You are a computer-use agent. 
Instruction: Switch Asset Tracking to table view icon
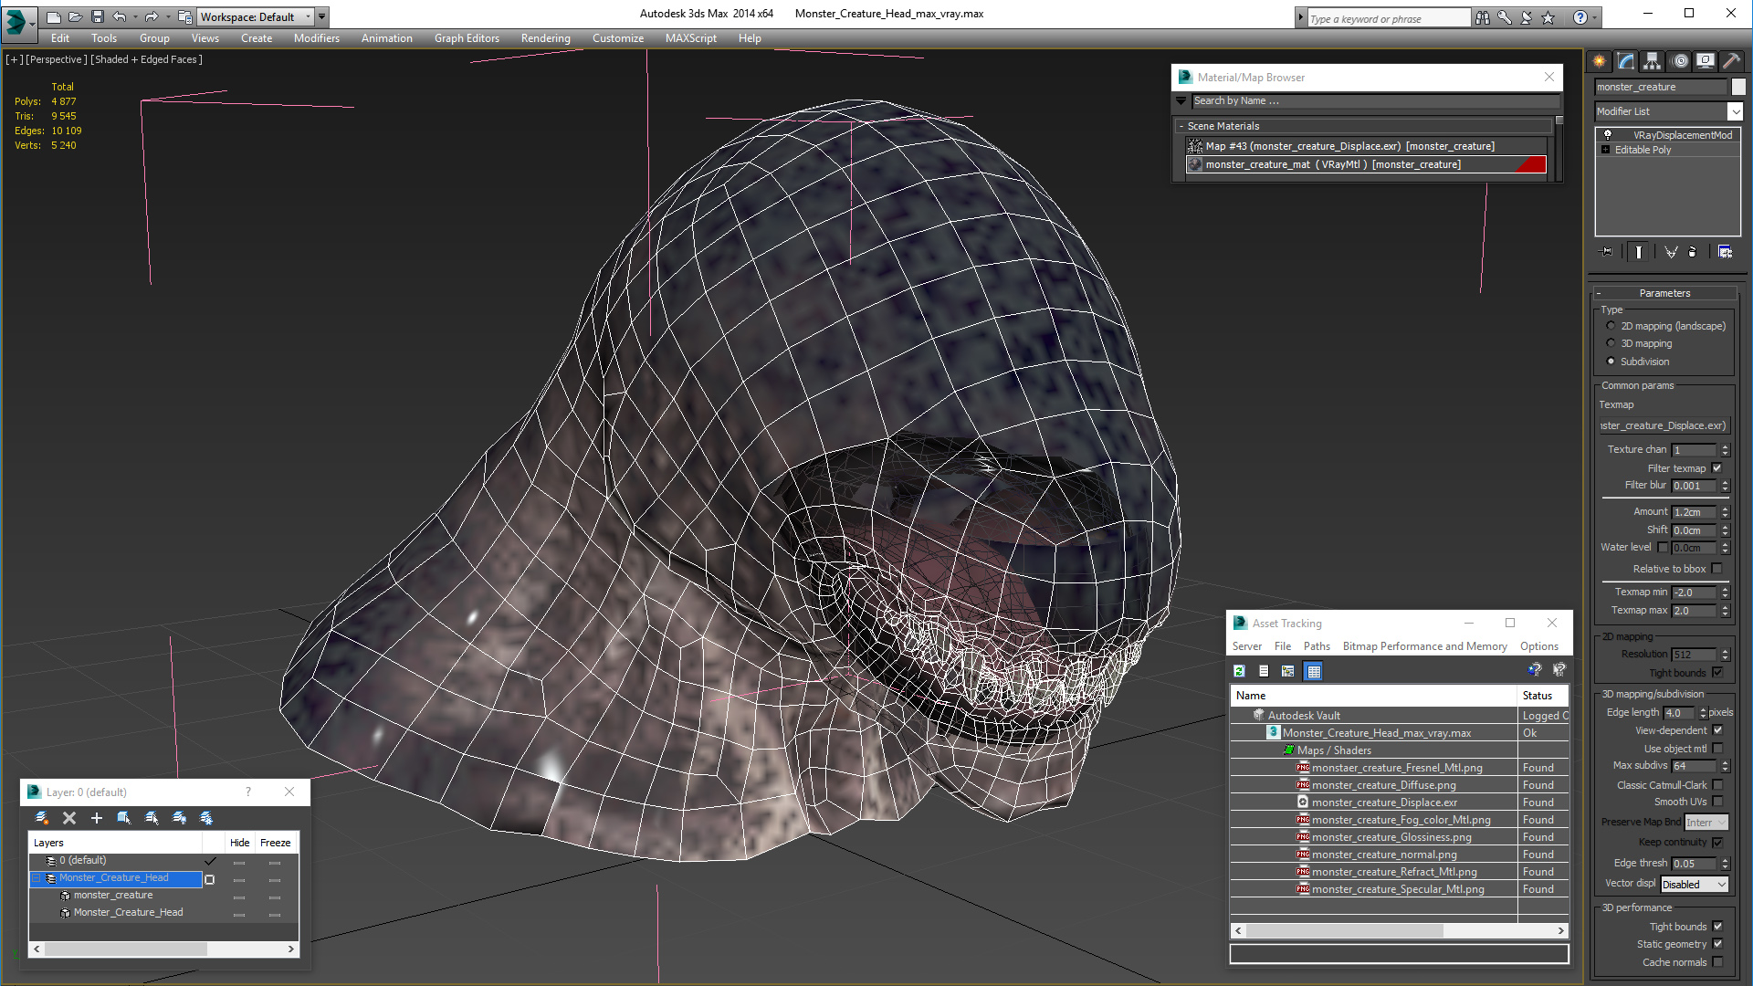click(x=1313, y=671)
